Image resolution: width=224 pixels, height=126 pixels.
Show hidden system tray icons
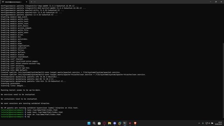point(199,123)
